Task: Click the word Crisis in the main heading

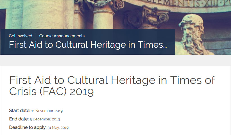Action: [23, 91]
